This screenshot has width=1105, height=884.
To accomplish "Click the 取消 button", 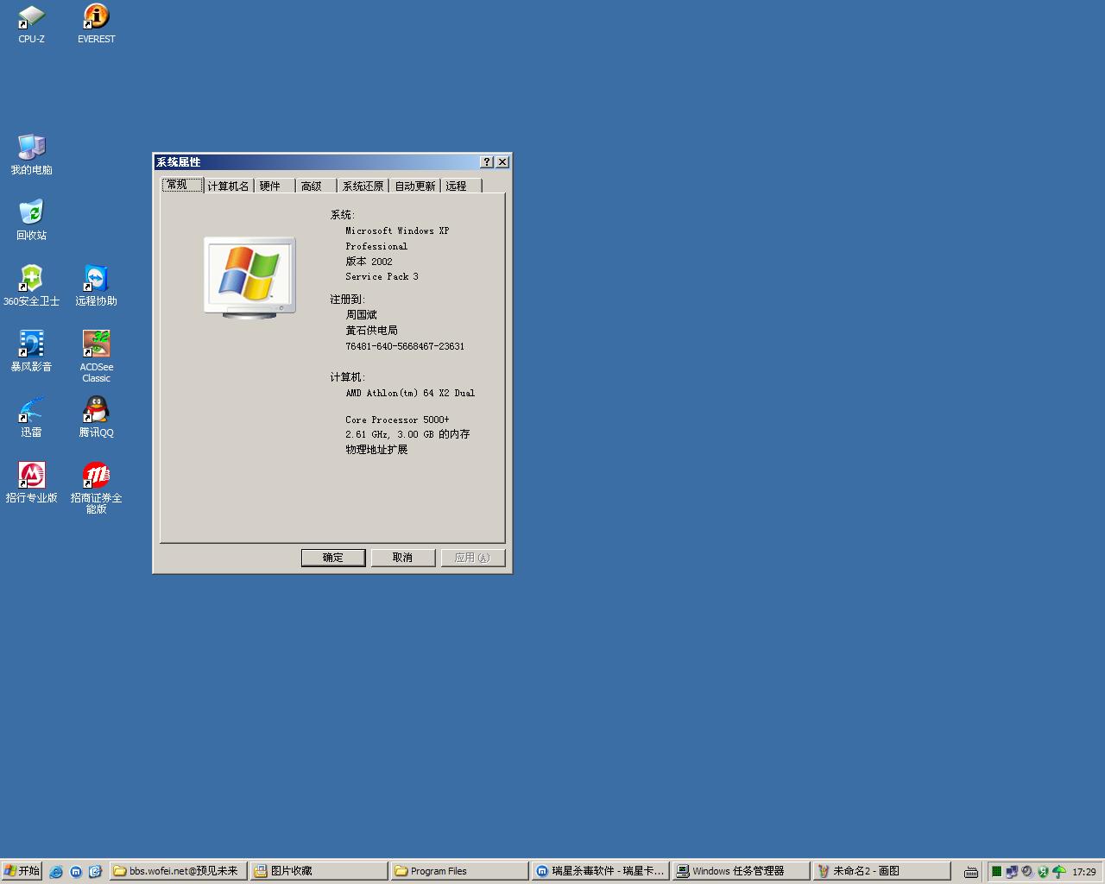I will click(x=403, y=558).
